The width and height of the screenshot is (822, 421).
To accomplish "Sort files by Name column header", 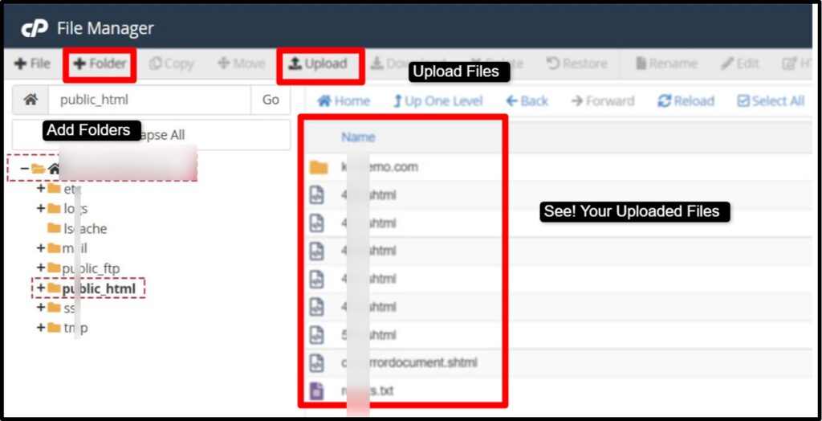I will (358, 137).
